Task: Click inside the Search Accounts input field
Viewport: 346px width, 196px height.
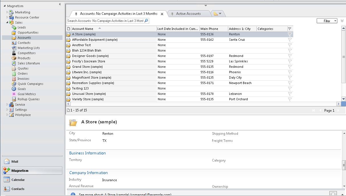Action: point(106,21)
